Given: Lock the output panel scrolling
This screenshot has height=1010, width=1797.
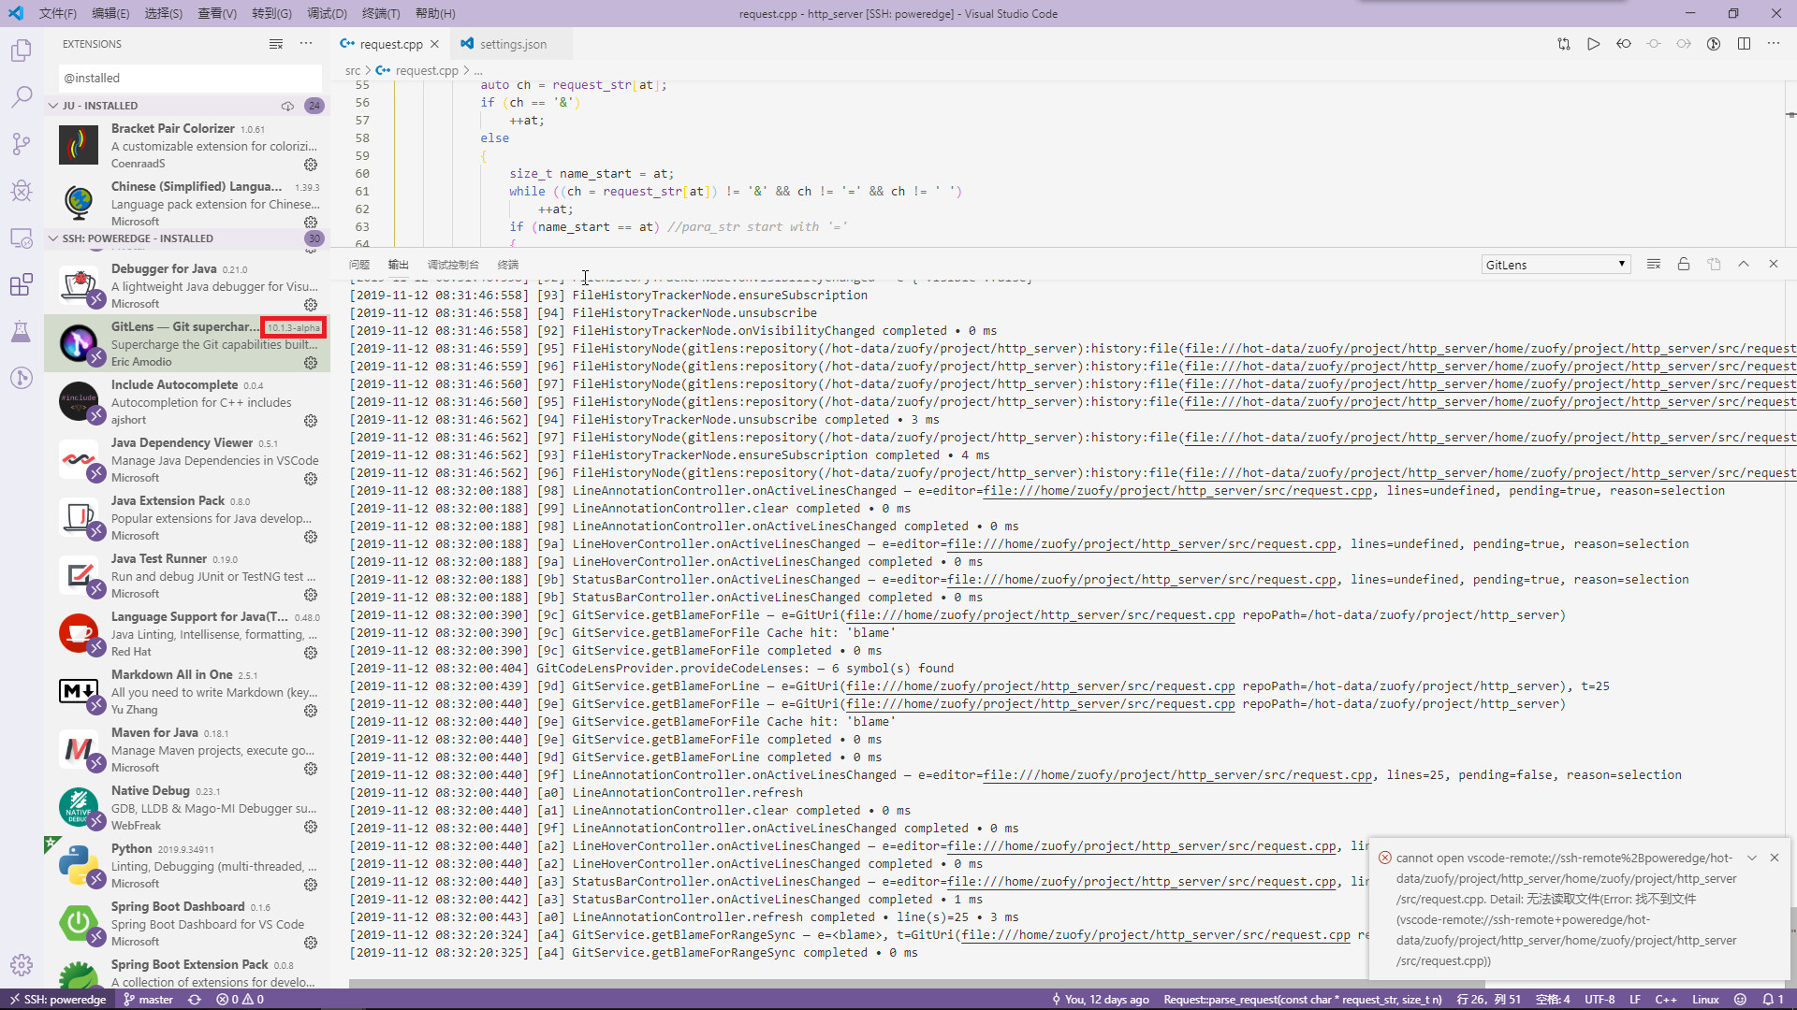Looking at the screenshot, I should point(1683,264).
